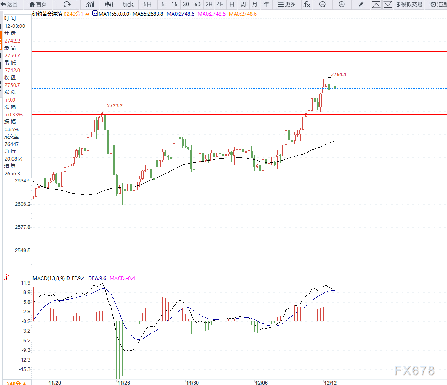Go back using the 返回 button

(9, 5)
